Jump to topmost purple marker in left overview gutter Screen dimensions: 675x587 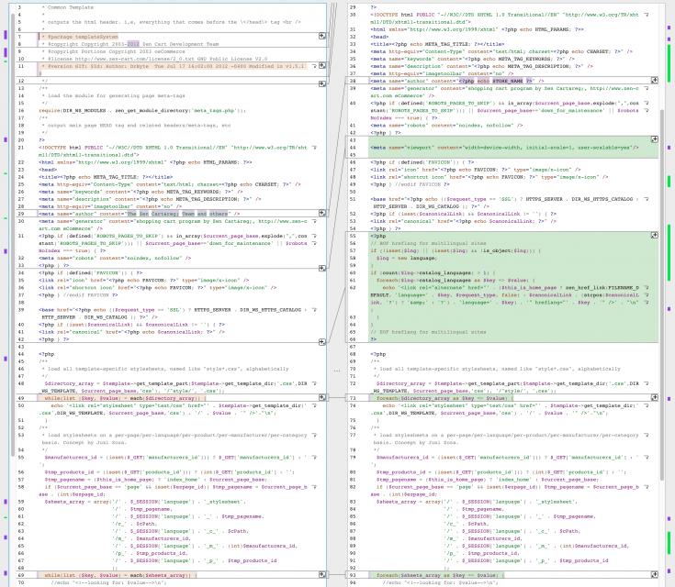[6, 35]
